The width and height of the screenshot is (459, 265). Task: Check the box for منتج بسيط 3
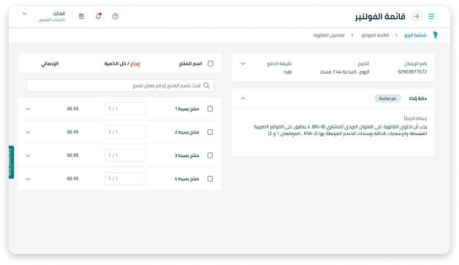tap(210, 155)
